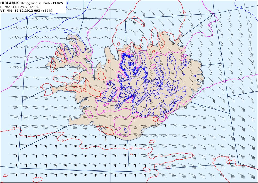The image size is (258, 183).
Task: Click the blue -14 temperature contour label
Action: (128, 68)
